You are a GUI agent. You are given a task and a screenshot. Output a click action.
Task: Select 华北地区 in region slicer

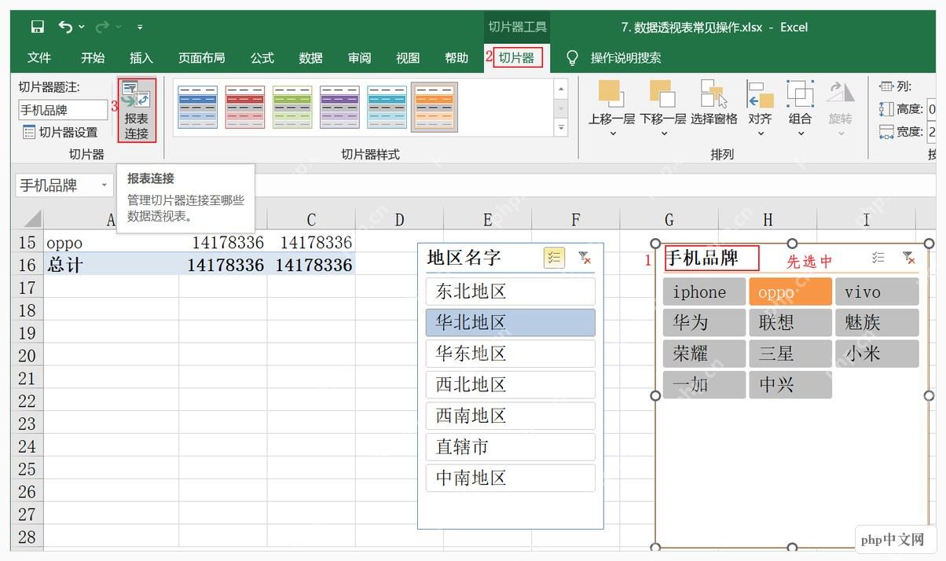[511, 322]
